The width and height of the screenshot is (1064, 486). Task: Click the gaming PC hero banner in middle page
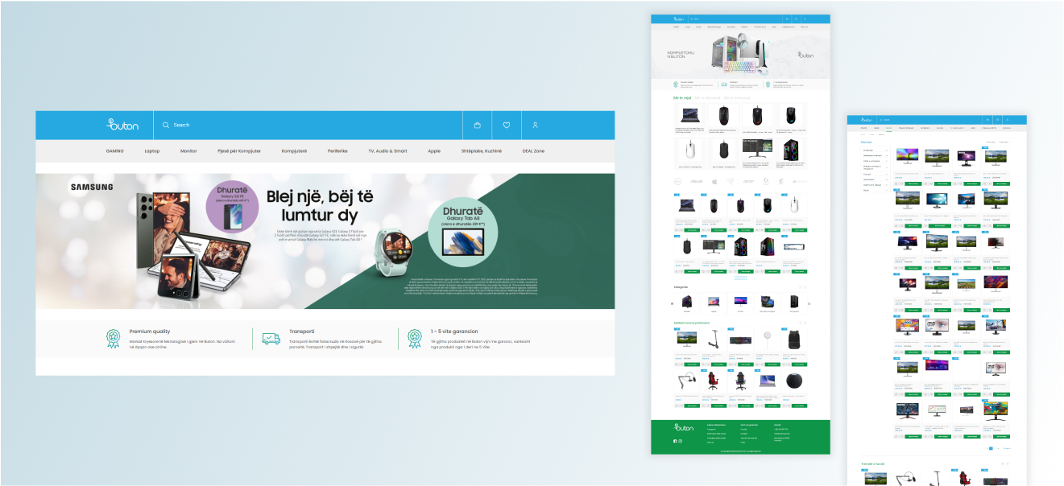point(740,55)
